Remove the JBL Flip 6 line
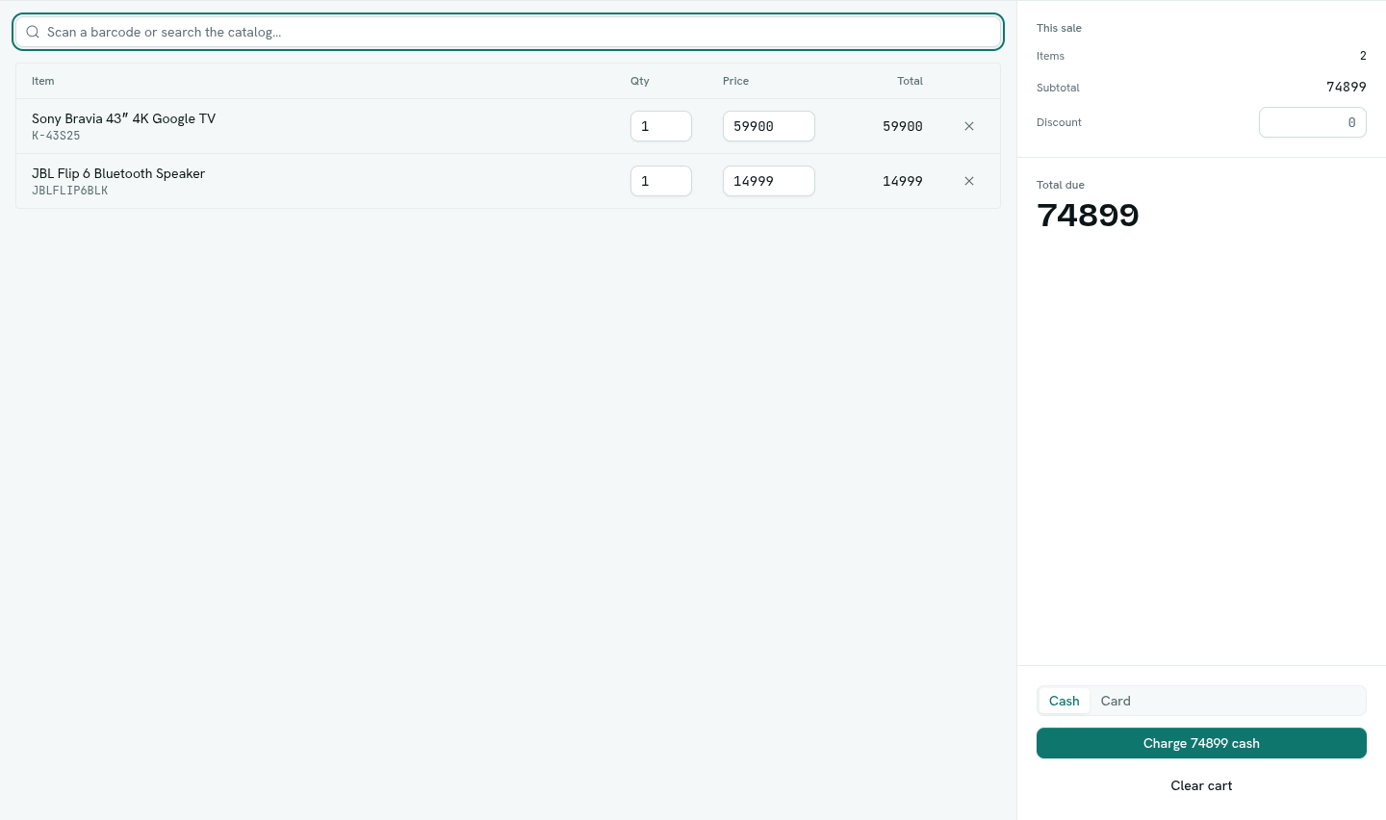The height and width of the screenshot is (820, 1386). pos(969,181)
